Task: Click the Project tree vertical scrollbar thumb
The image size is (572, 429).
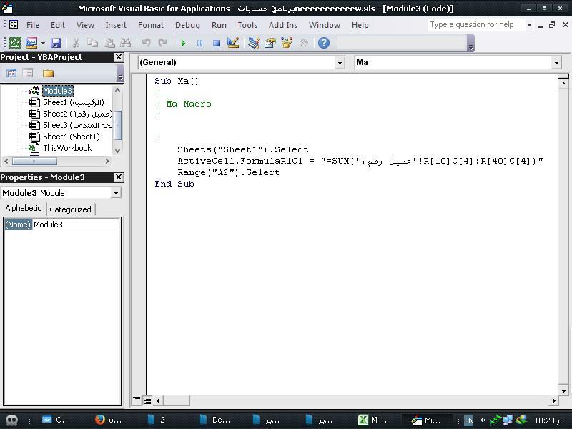Action: 117,126
